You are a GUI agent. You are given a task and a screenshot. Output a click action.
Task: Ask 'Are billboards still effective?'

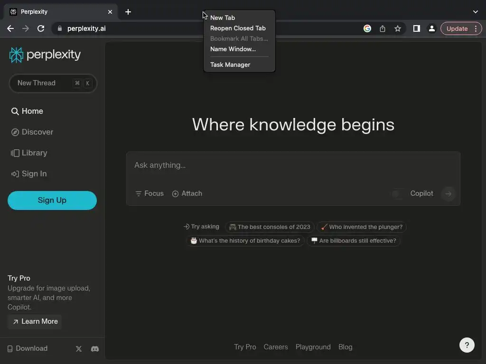click(x=353, y=240)
